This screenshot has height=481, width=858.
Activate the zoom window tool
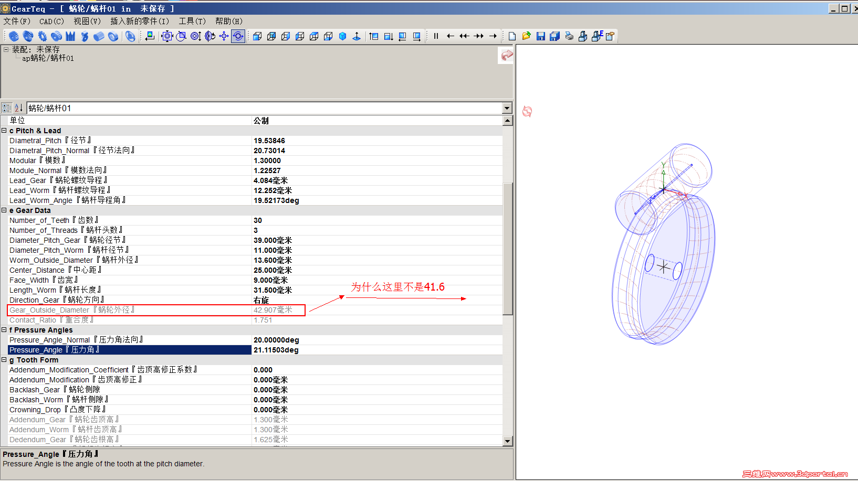coord(181,36)
